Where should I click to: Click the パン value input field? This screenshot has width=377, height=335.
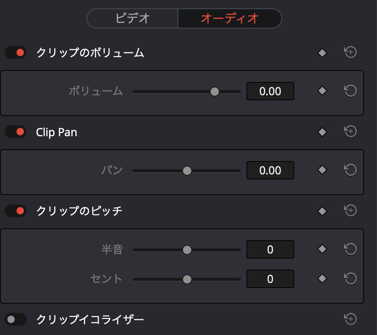[x=270, y=171]
